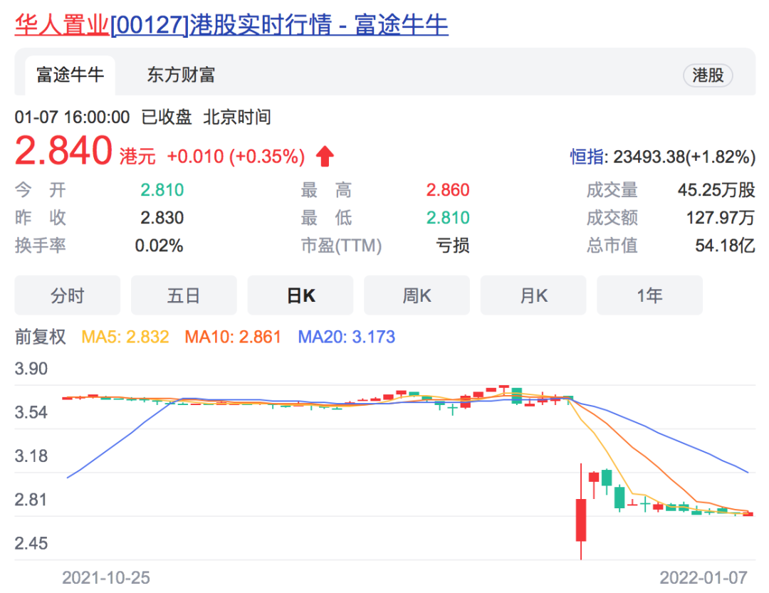Select the 分时 chart view
The height and width of the screenshot is (593, 769).
67,295
